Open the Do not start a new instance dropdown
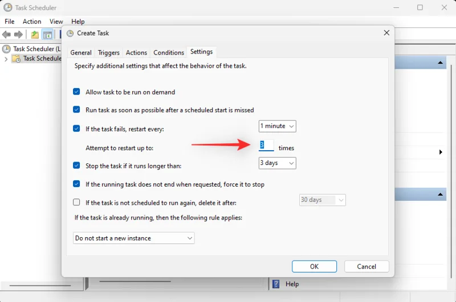The height and width of the screenshot is (302, 456). (x=134, y=238)
